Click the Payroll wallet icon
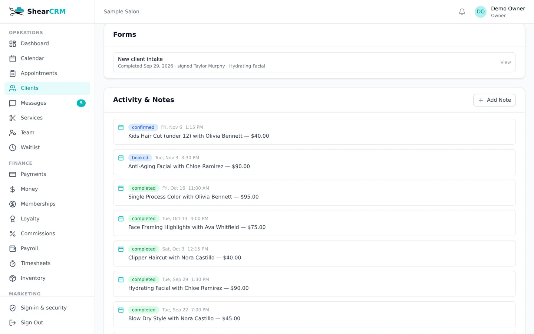Screen dimensions: 534x334 point(13,249)
